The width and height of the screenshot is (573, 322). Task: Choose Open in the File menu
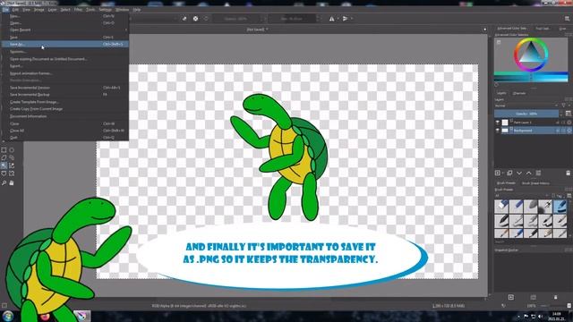tap(65, 23)
